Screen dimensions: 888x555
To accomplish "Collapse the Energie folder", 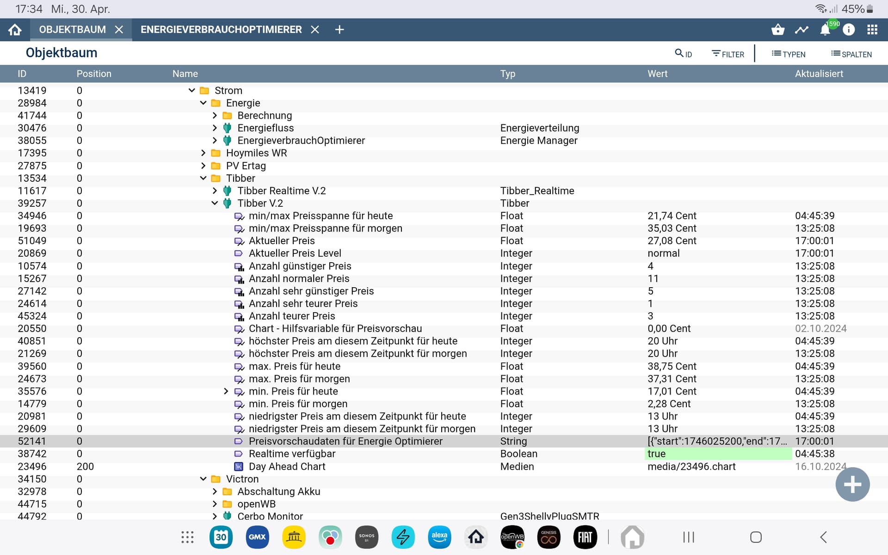I will click(203, 103).
